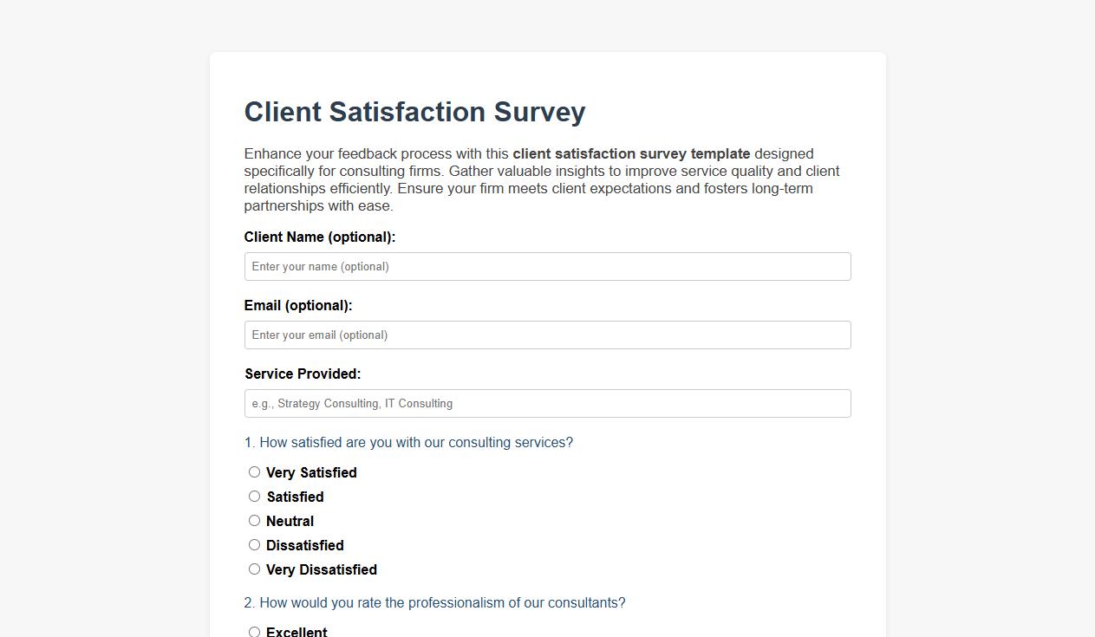Click the Client Satisfaction Survey title

pyautogui.click(x=414, y=112)
